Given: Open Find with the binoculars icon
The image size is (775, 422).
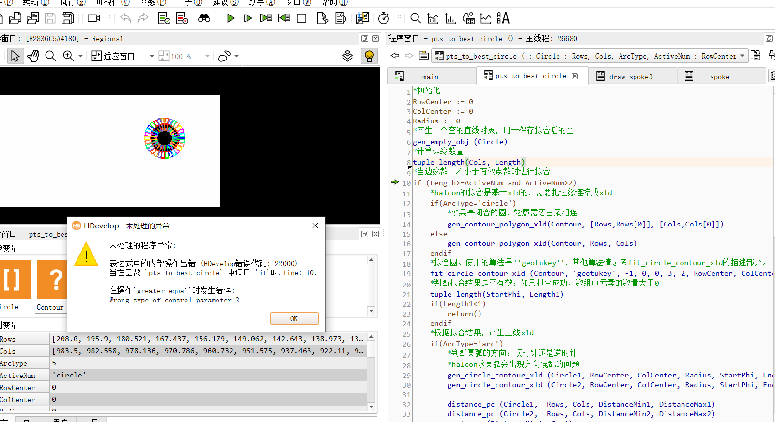Looking at the screenshot, I should (x=204, y=18).
